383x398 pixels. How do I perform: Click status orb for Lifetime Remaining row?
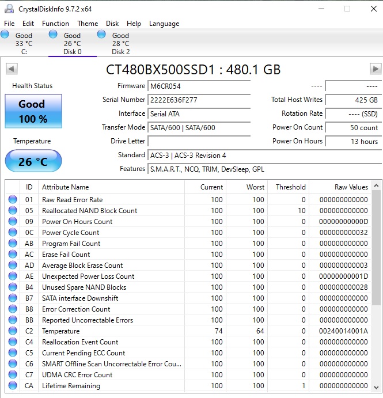click(13, 386)
